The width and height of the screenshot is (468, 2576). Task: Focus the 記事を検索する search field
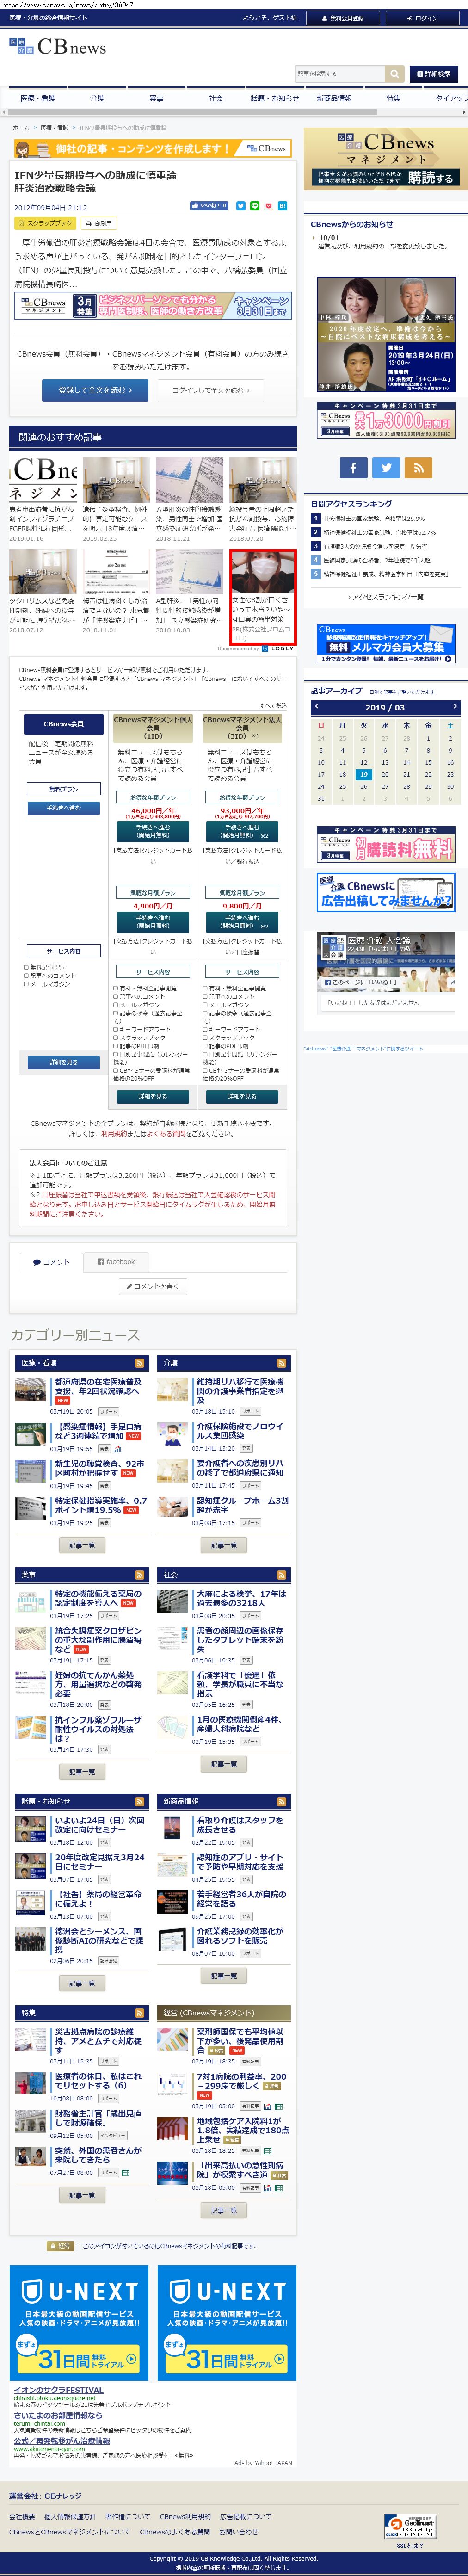[x=339, y=73]
